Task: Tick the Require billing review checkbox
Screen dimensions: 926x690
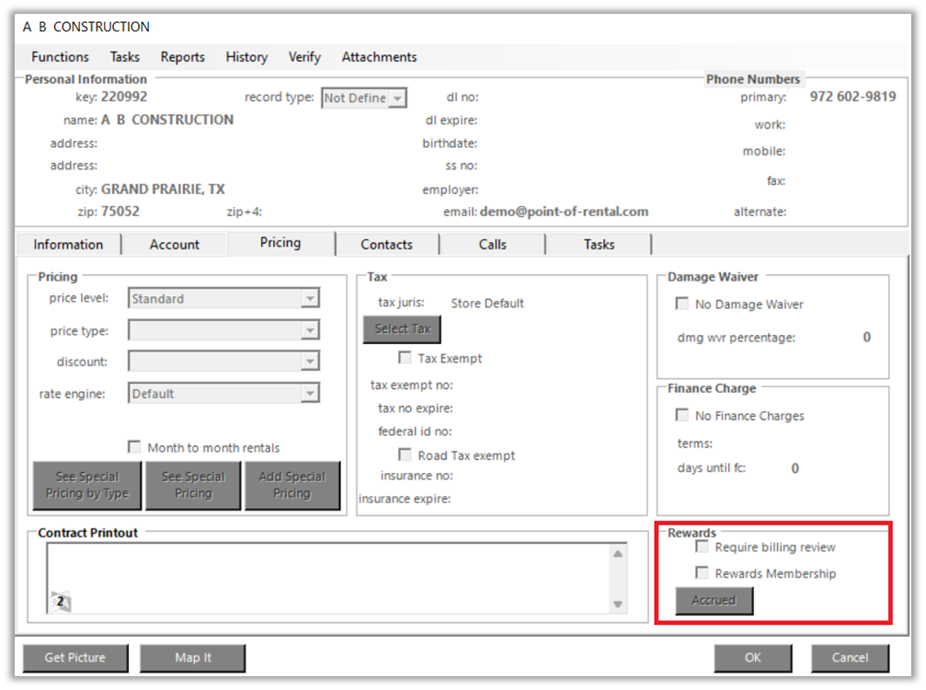Action: coord(703,546)
